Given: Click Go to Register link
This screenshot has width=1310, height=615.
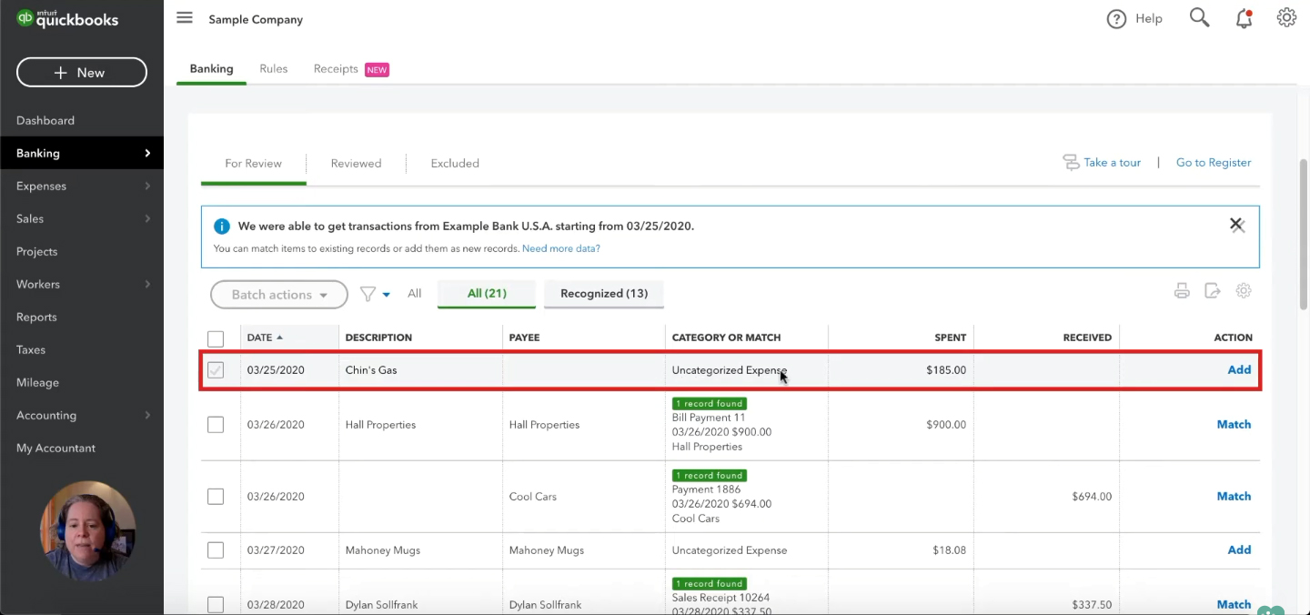Looking at the screenshot, I should 1214,163.
